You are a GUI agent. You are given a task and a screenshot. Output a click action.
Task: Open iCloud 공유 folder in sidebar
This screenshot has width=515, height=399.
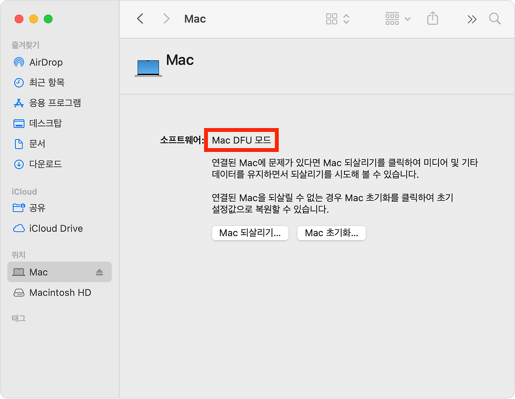(60, 208)
